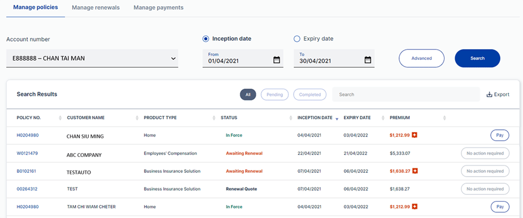523x218 pixels.
Task: Sort by Status column arrows
Action: pyautogui.click(x=290, y=117)
